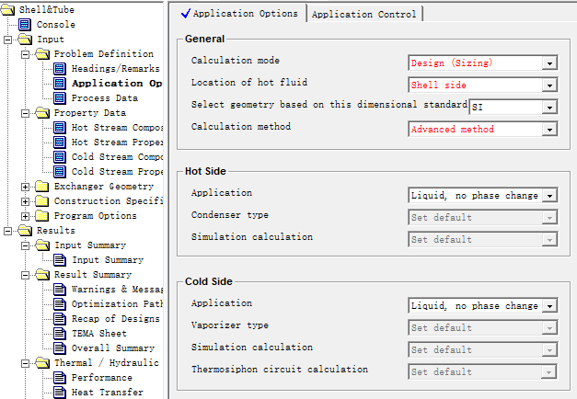
Task: Open the Hot Side Application dropdown
Action: 549,196
